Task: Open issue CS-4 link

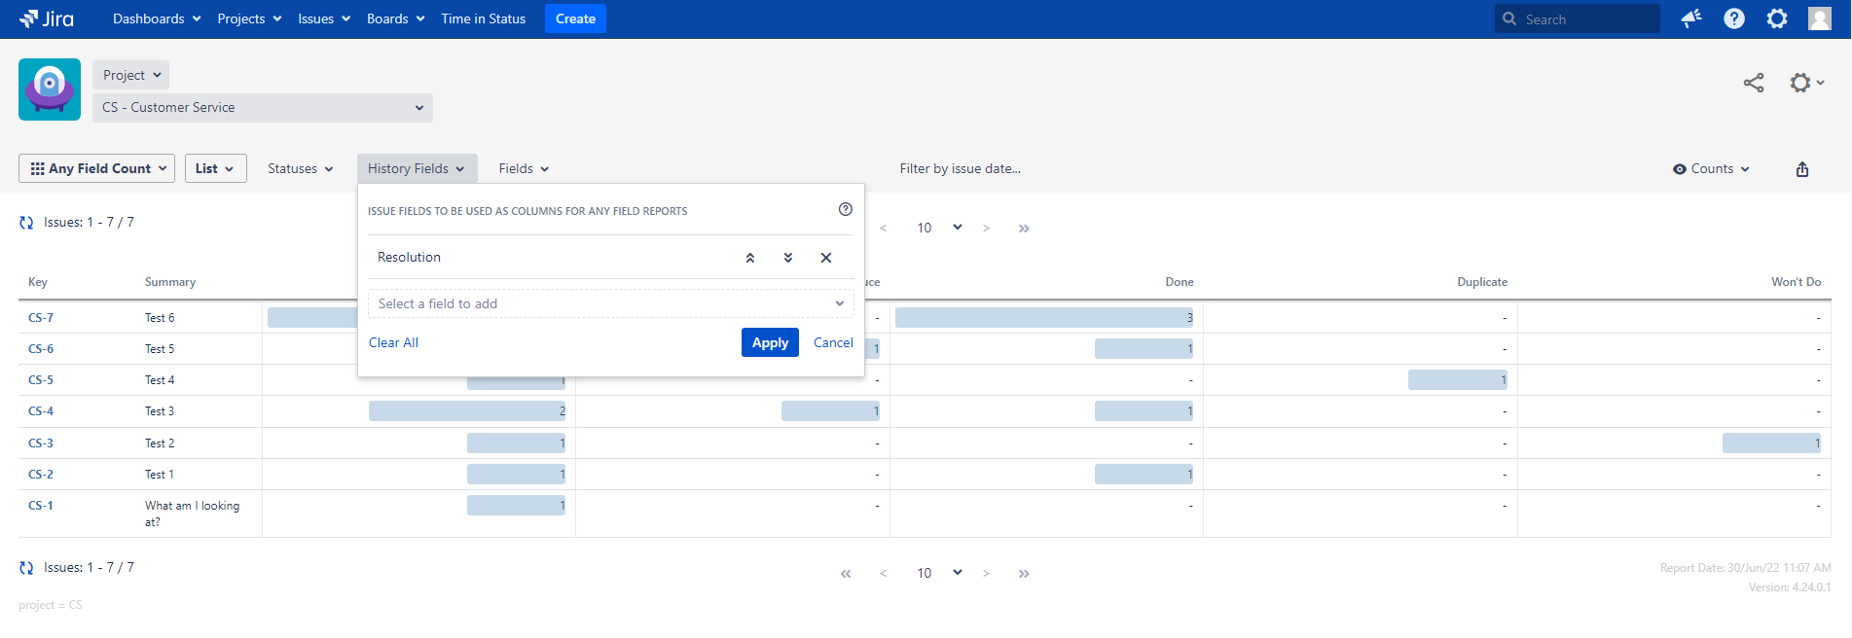Action: (41, 411)
